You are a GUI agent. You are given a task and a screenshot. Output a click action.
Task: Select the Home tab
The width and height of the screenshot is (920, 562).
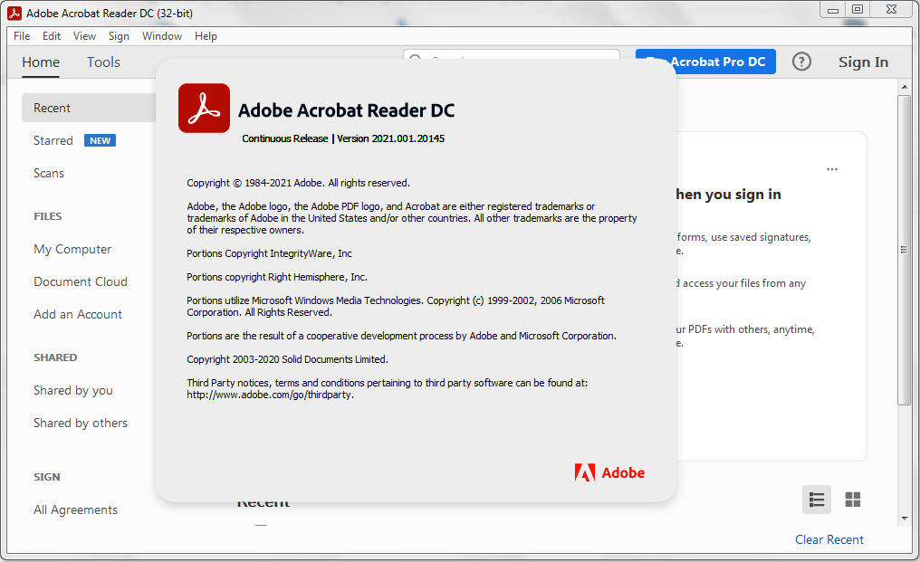point(41,62)
